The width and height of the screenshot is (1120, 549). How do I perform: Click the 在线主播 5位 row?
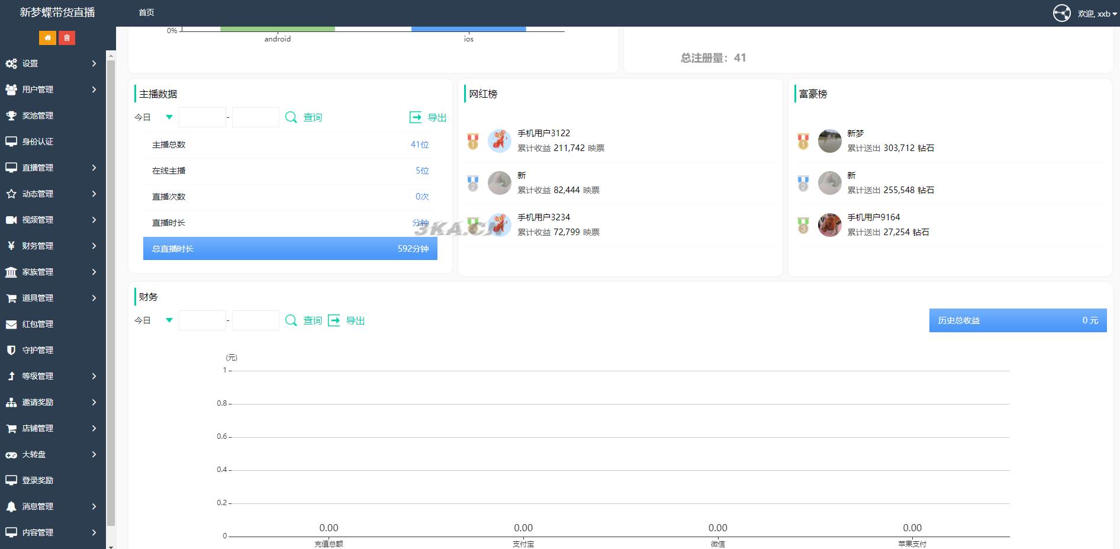[290, 171]
